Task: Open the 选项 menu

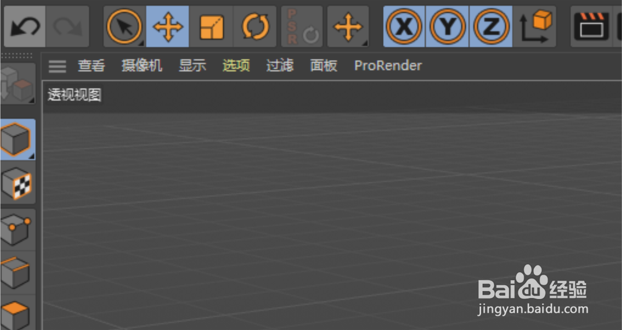Action: pyautogui.click(x=236, y=66)
